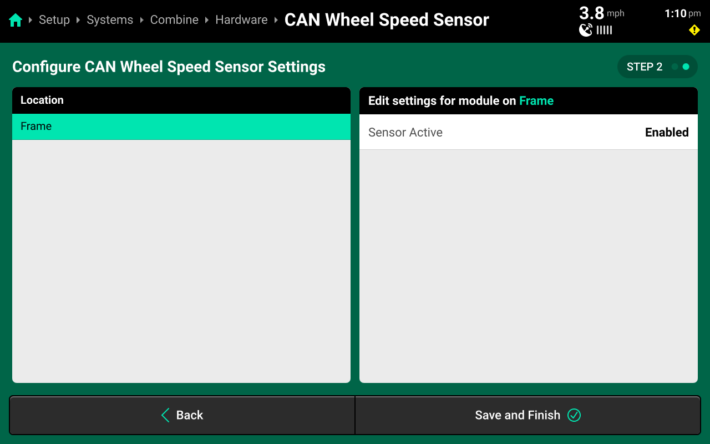
Task: Open the yellow warning diamond alert
Action: point(694,30)
